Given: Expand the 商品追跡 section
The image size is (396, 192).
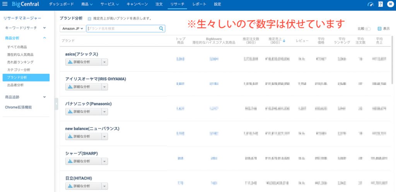Looking at the screenshot, I should (44, 97).
